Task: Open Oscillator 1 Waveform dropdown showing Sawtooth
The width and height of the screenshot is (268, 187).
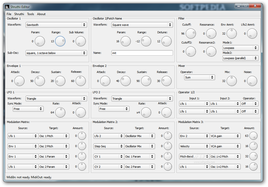Action: click(x=56, y=25)
